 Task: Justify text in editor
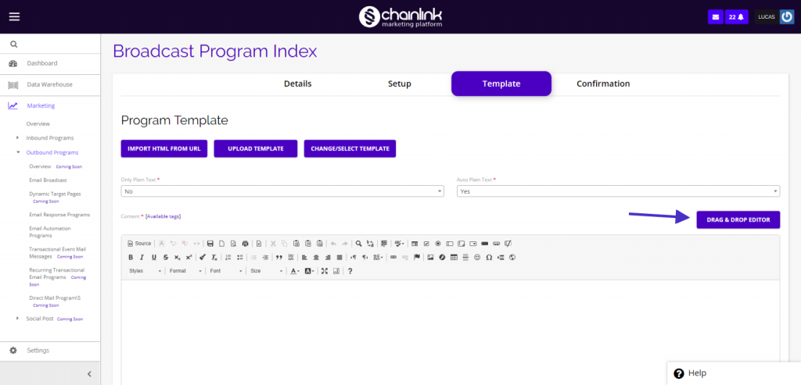click(339, 257)
